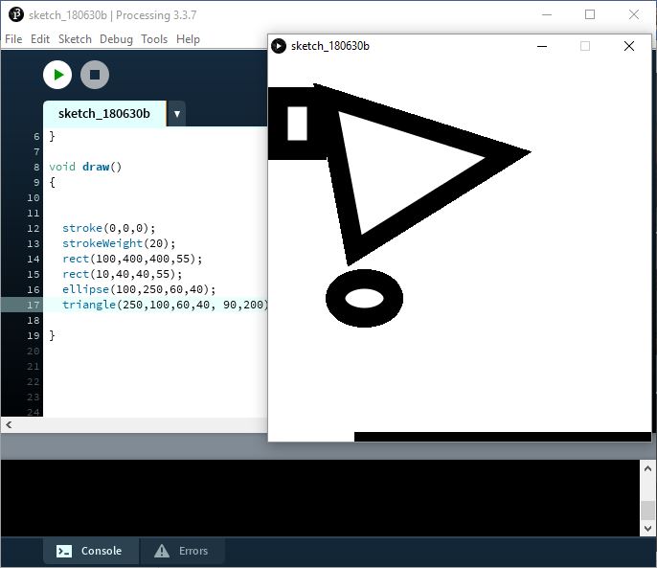Open the Debug menu
The width and height of the screenshot is (657, 568).
pyautogui.click(x=116, y=39)
